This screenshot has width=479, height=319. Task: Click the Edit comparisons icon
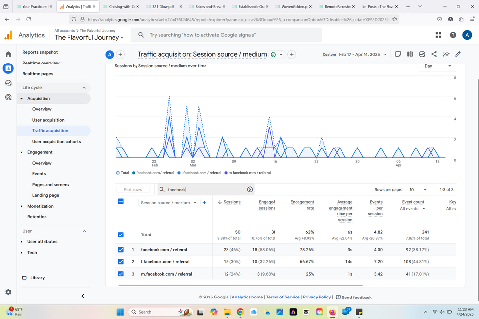tap(410, 54)
